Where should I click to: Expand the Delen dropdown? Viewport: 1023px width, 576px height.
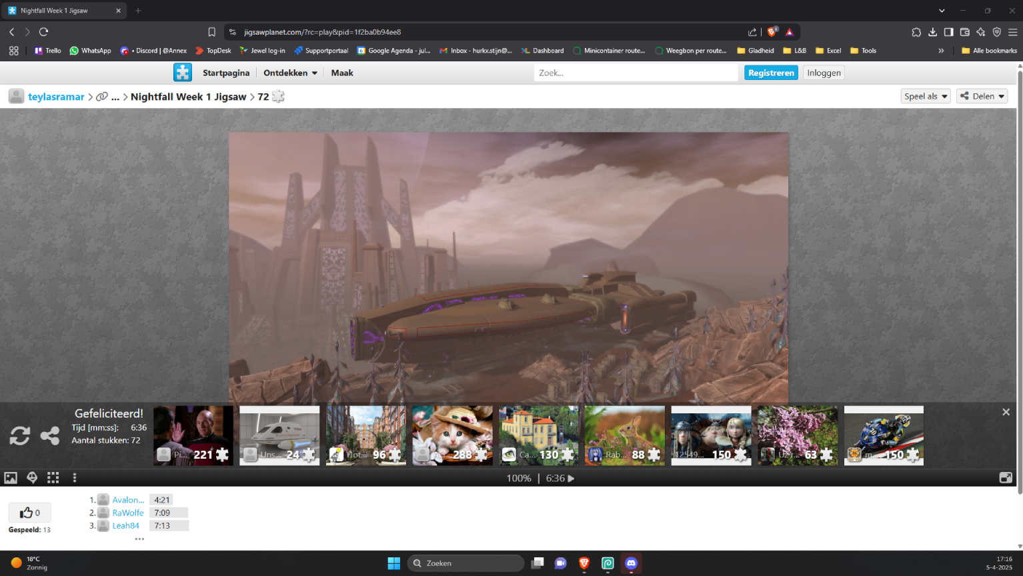click(982, 96)
